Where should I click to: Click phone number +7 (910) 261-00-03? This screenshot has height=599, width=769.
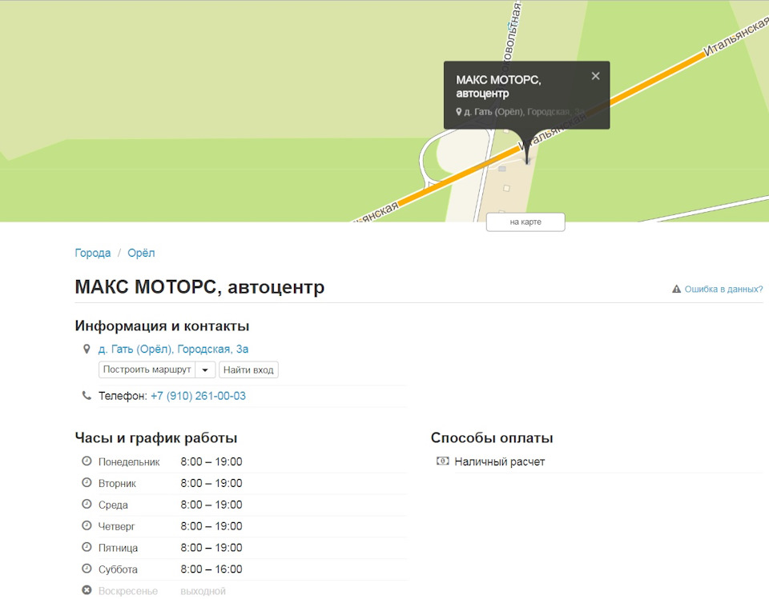[198, 396]
